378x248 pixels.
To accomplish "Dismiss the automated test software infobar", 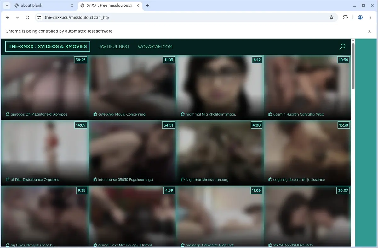I will [x=369, y=31].
